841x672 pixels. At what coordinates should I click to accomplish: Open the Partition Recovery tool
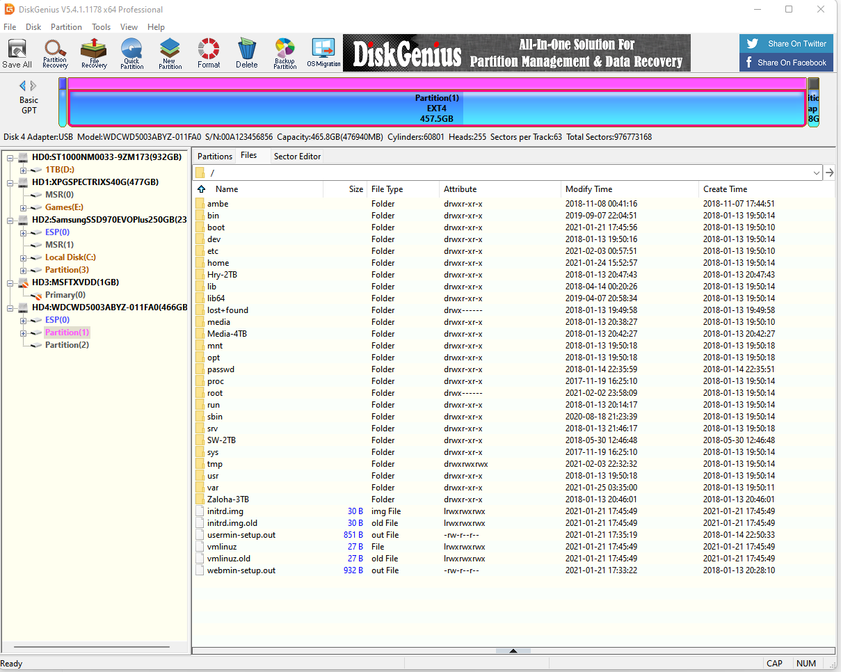point(55,54)
